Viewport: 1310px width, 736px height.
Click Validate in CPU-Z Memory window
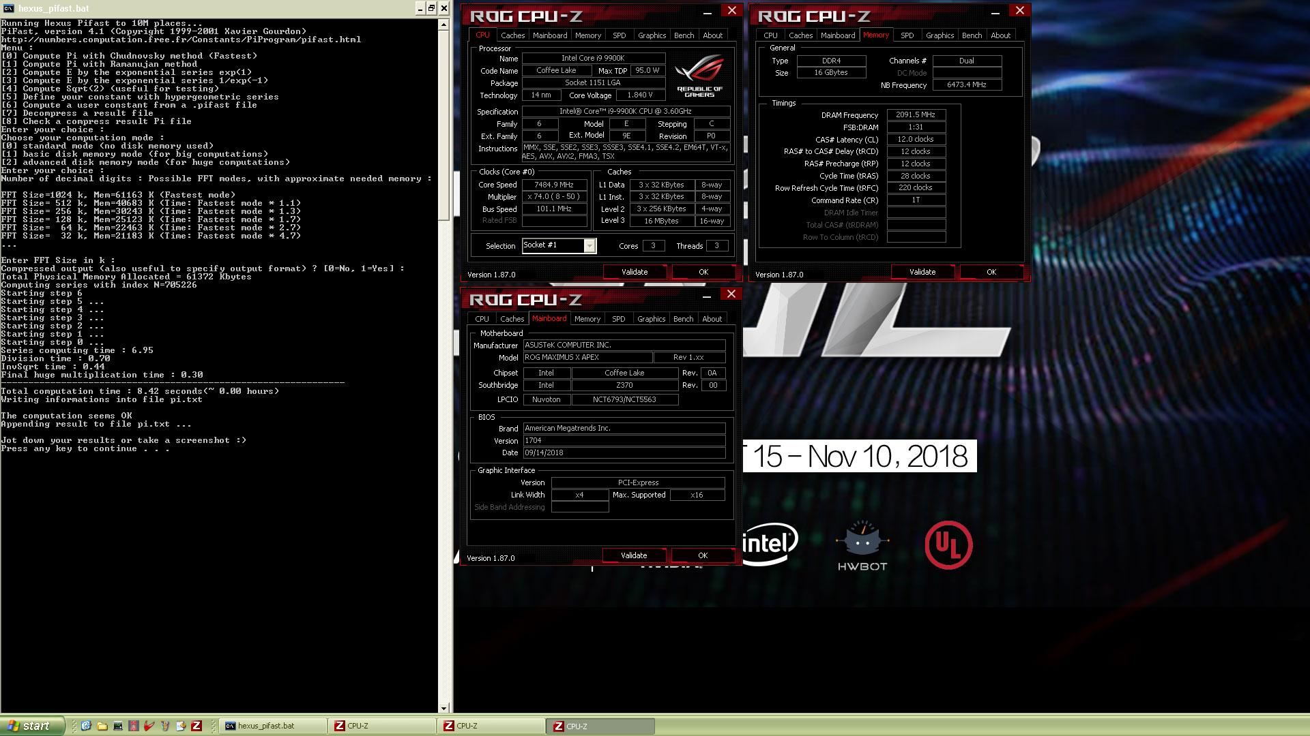point(922,272)
